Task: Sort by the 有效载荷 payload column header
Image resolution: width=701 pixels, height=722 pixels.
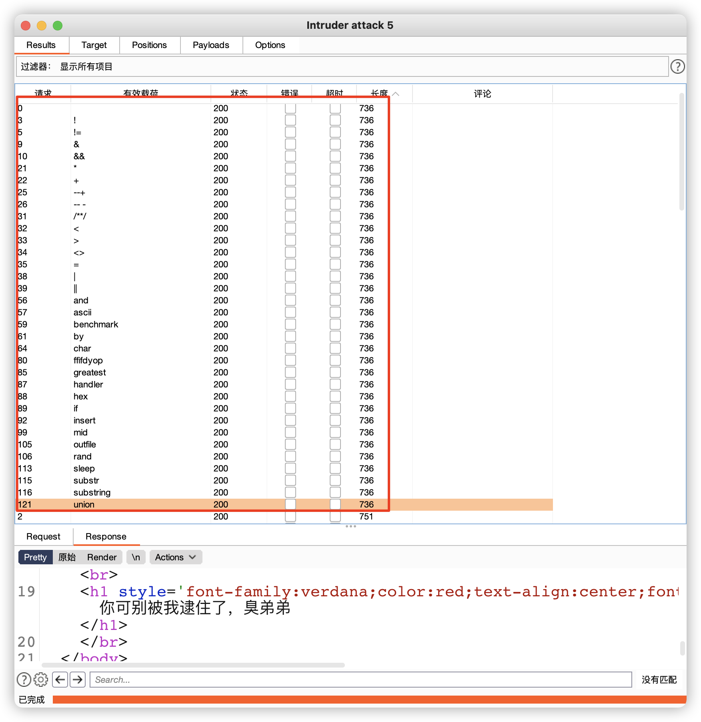Action: [x=141, y=93]
